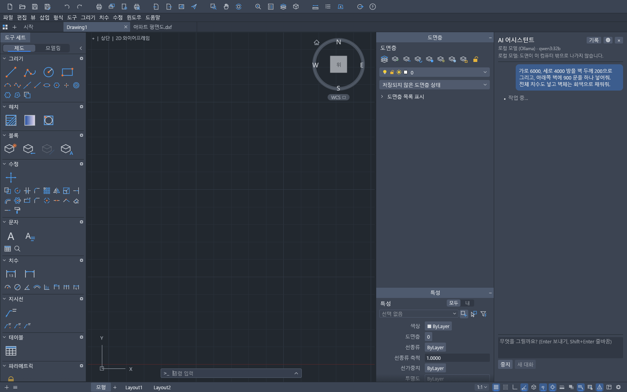The width and height of the screenshot is (627, 392).
Task: Pick the Polygon hexagon tool
Action: coord(56,85)
